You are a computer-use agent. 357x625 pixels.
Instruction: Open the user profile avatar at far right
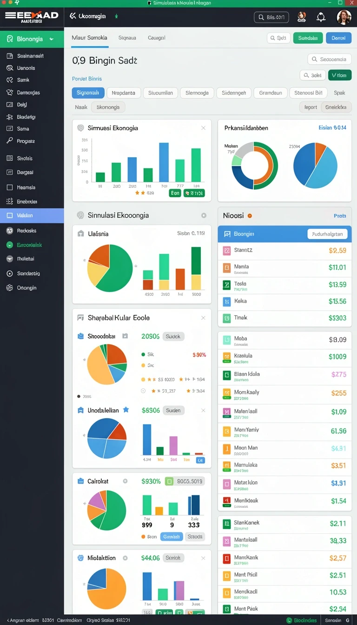coord(344,17)
